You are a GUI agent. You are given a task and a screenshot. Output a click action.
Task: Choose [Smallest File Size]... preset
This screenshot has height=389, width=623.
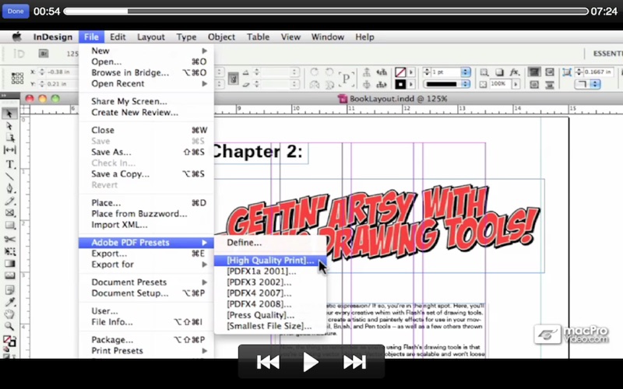(x=270, y=326)
